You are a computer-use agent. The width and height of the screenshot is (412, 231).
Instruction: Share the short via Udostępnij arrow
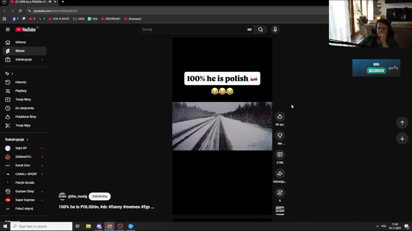(280, 174)
